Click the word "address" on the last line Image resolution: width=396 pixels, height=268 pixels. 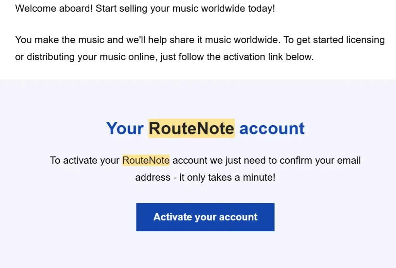click(153, 177)
